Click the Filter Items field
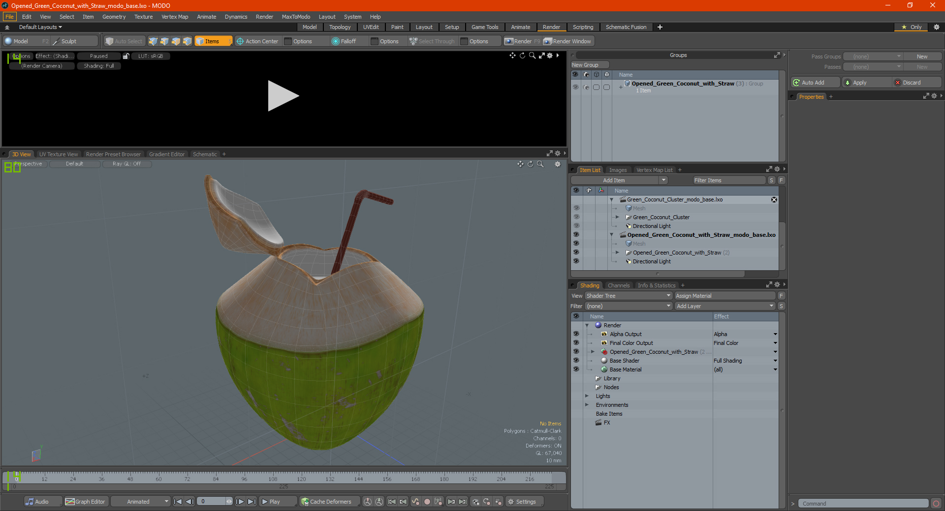945x511 pixels. [729, 180]
